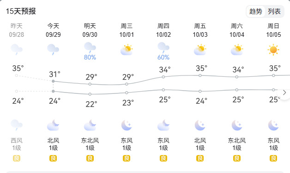Click the sunny icon for 周日 10/05
The image size is (290, 173).
[x=273, y=50]
